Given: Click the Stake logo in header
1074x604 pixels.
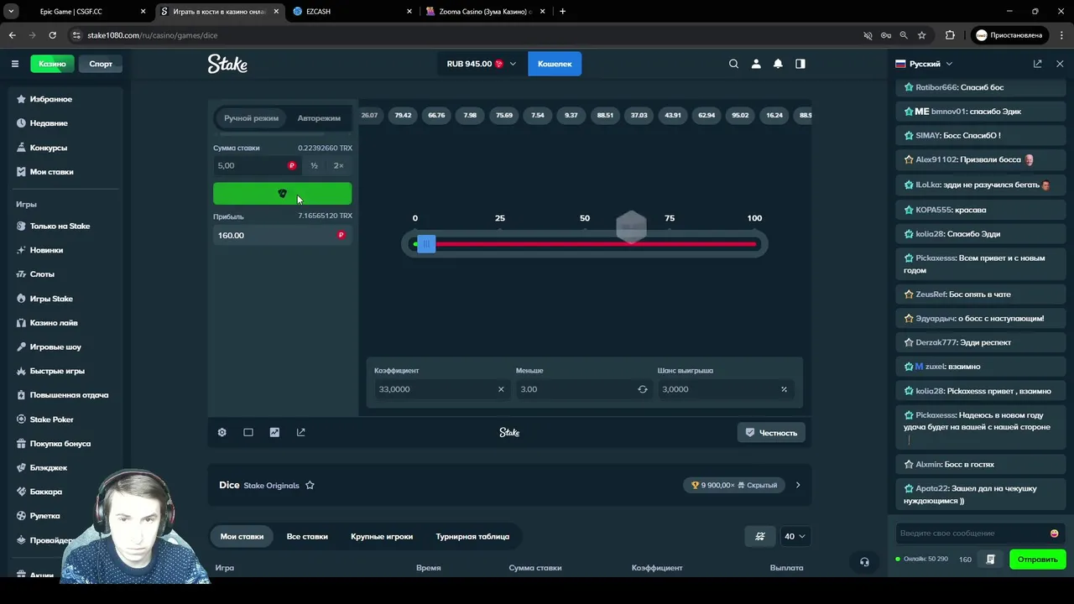Looking at the screenshot, I should coord(227,64).
